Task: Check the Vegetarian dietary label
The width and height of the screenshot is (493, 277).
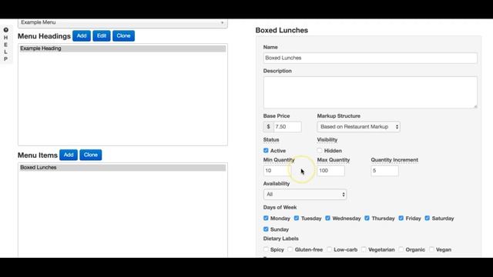Action: [364, 249]
